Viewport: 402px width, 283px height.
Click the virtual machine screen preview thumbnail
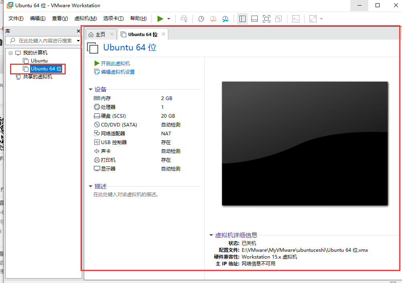coord(305,143)
